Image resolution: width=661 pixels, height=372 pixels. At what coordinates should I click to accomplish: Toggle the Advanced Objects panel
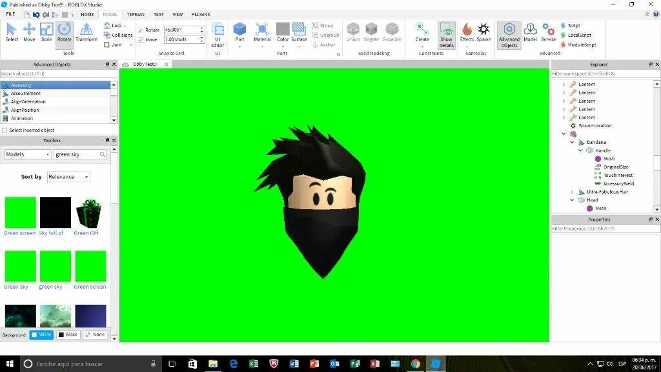(x=509, y=36)
